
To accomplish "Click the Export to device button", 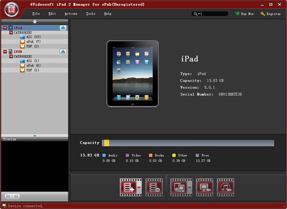I will pyautogui.click(x=179, y=187).
